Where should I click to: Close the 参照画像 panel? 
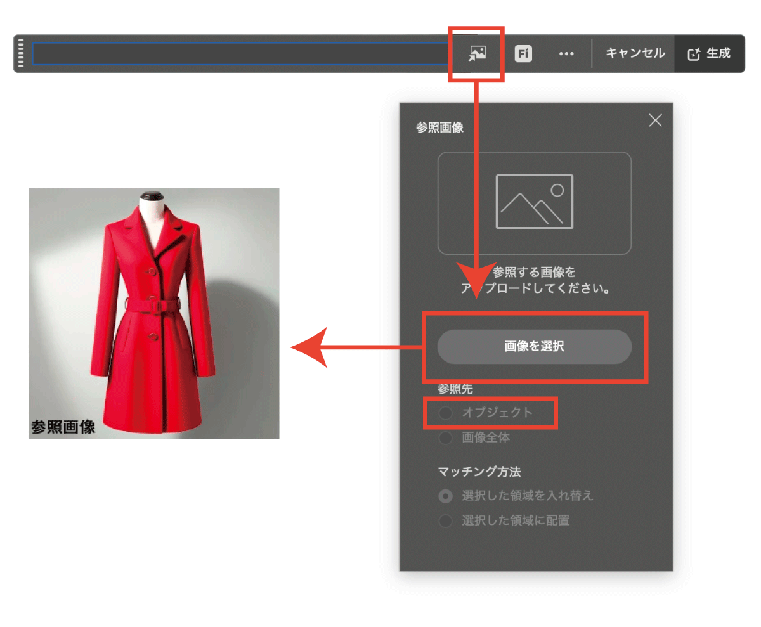pyautogui.click(x=655, y=120)
